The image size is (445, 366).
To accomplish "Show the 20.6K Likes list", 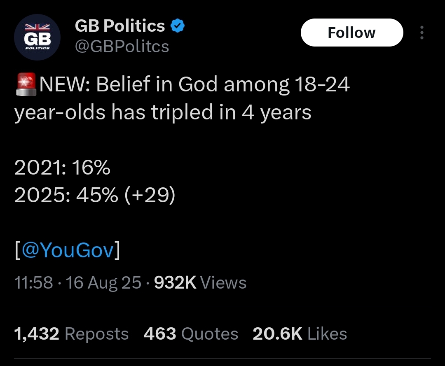I will click(300, 333).
